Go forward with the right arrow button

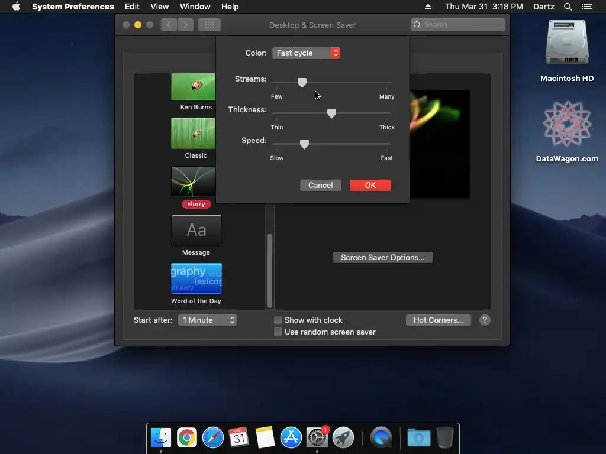click(185, 25)
